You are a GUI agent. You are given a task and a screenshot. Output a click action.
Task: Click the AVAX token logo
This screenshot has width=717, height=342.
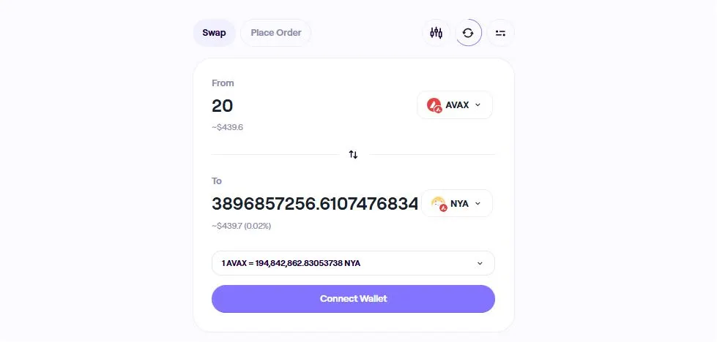[x=434, y=105]
